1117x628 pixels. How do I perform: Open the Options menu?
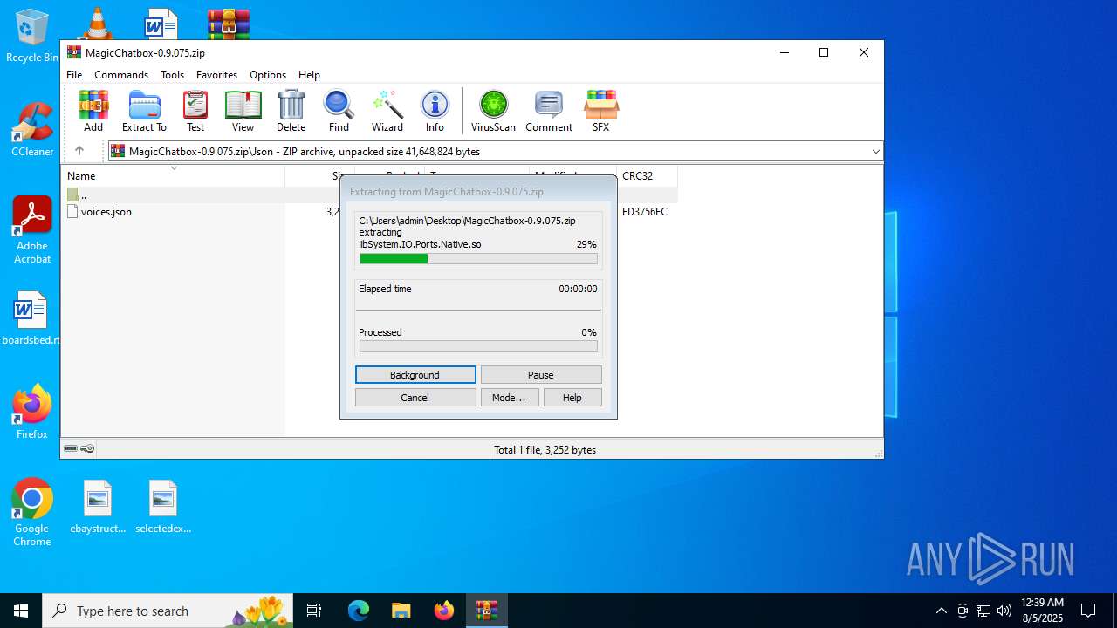coord(267,75)
